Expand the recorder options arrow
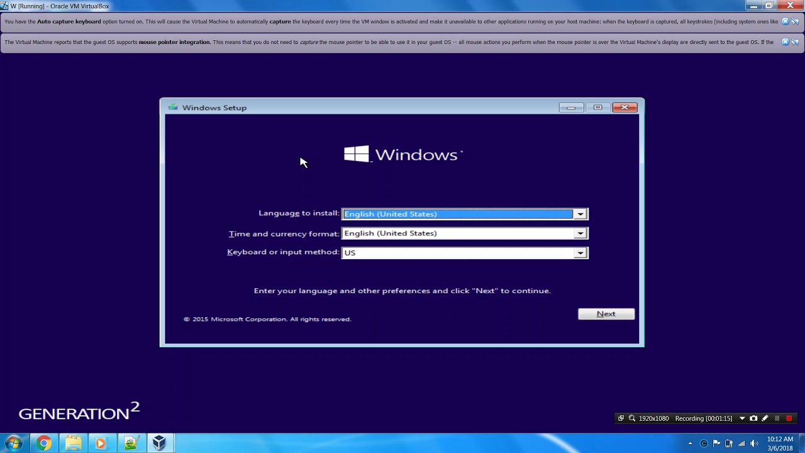This screenshot has height=453, width=805. click(x=742, y=418)
